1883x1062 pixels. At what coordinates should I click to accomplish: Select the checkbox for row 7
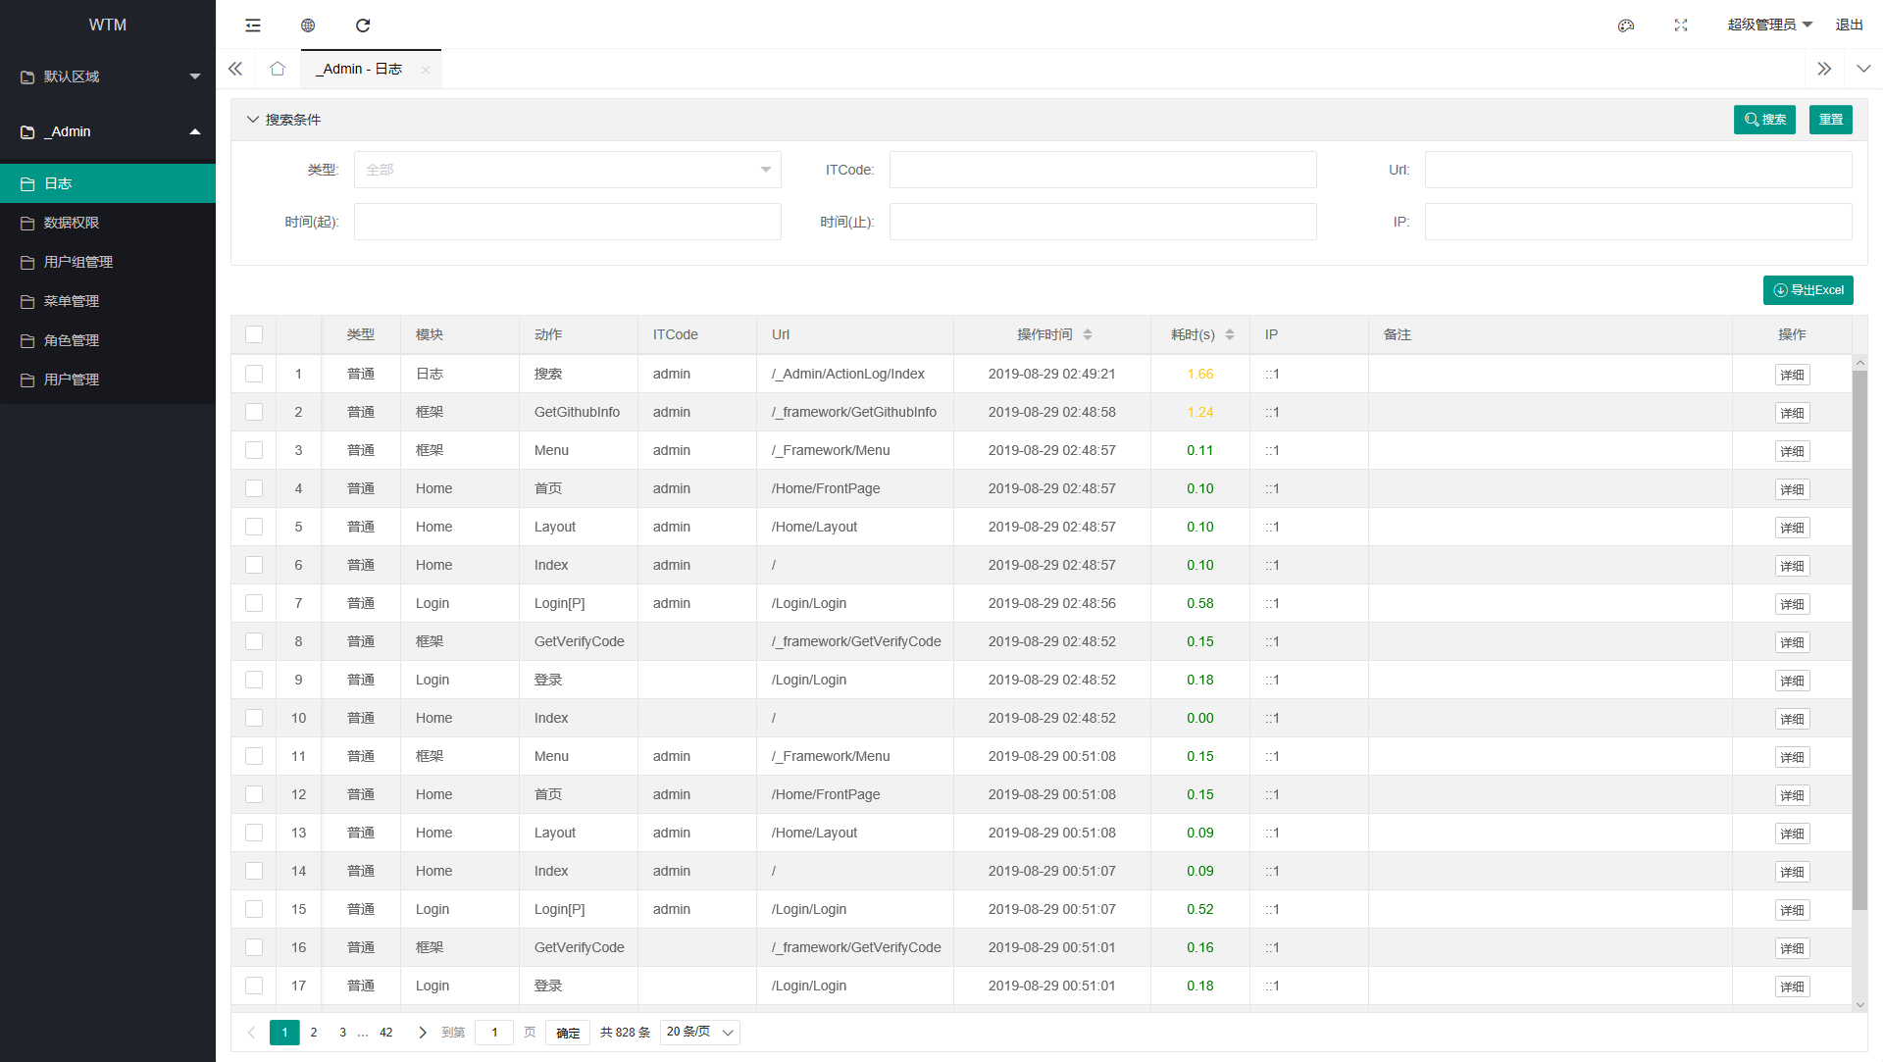(254, 603)
